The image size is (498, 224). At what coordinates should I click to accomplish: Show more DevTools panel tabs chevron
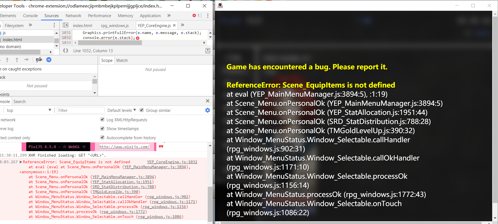pos(169,16)
